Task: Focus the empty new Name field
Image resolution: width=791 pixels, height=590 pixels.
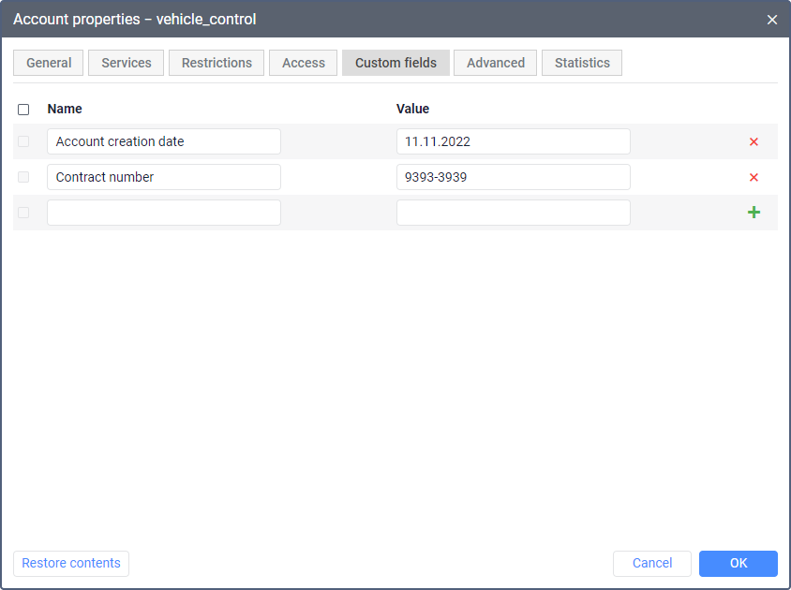Action: pyautogui.click(x=164, y=213)
